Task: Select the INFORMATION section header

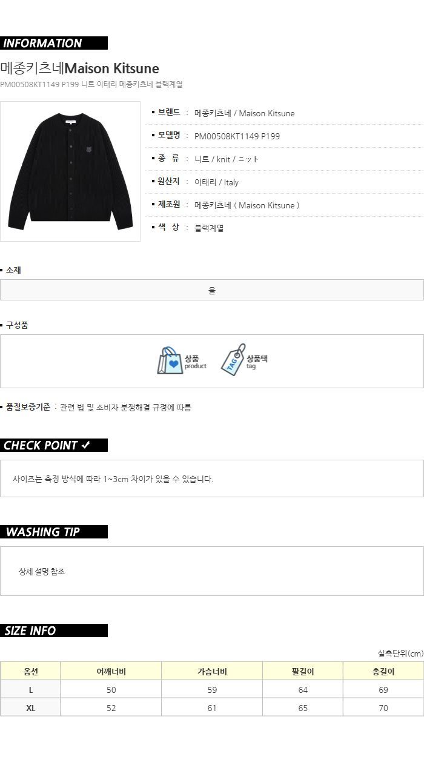Action: (x=54, y=43)
